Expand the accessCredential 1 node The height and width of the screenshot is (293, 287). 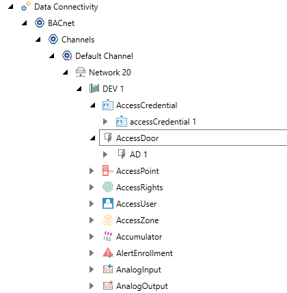pyautogui.click(x=105, y=122)
